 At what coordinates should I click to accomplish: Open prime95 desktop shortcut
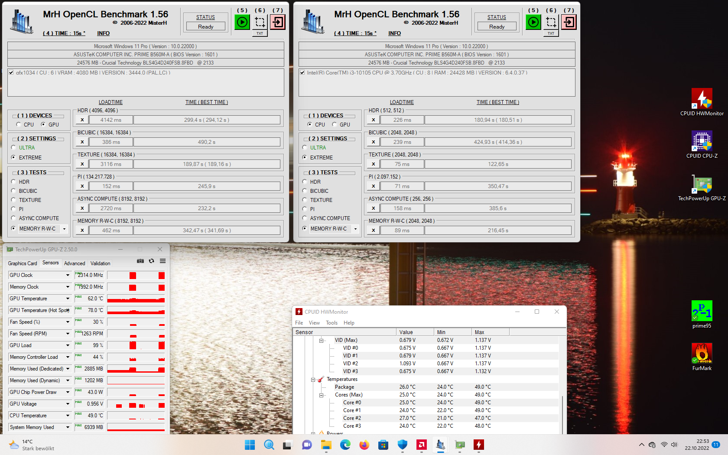[702, 315]
